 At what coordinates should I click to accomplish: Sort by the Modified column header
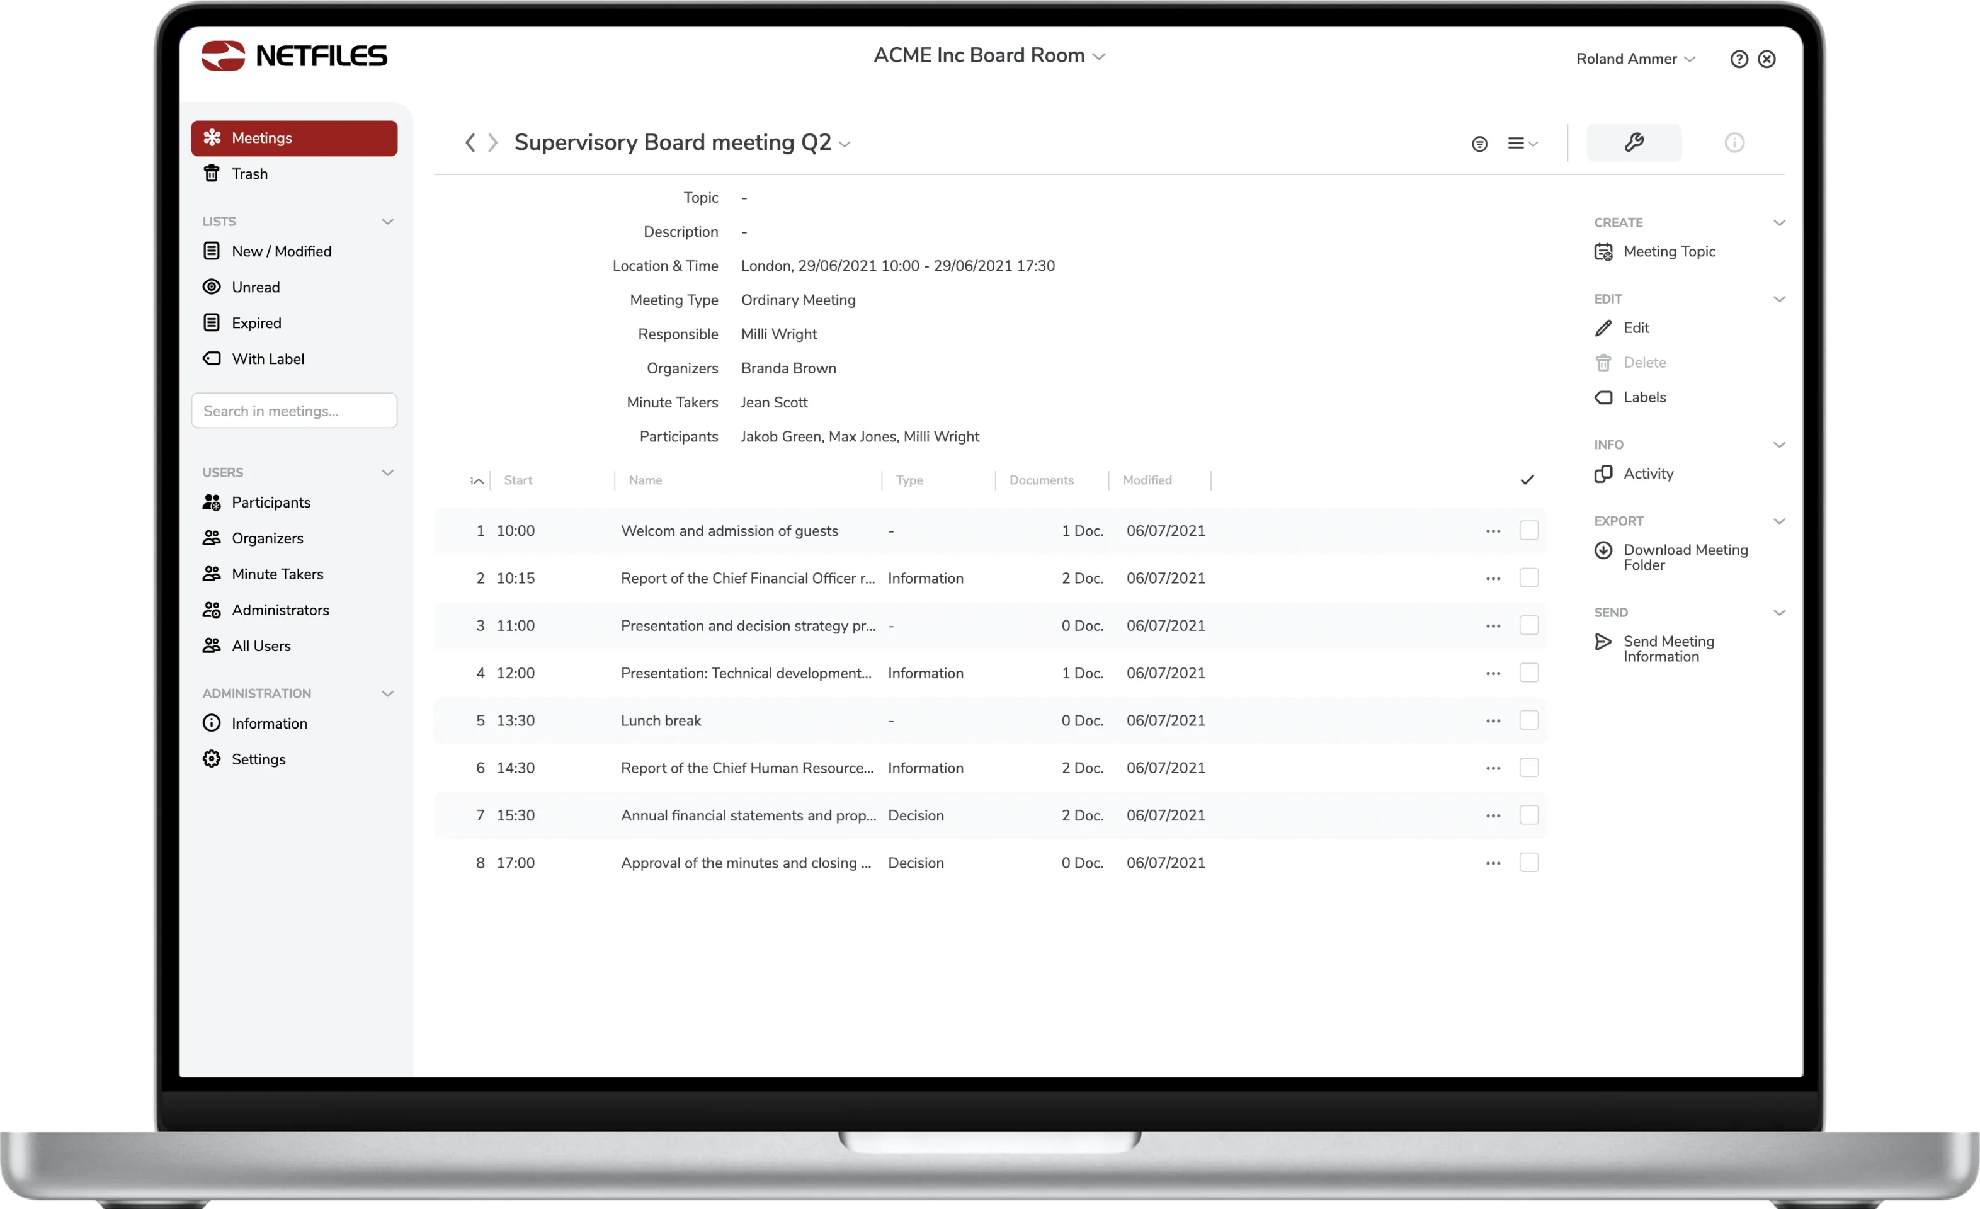pos(1147,480)
